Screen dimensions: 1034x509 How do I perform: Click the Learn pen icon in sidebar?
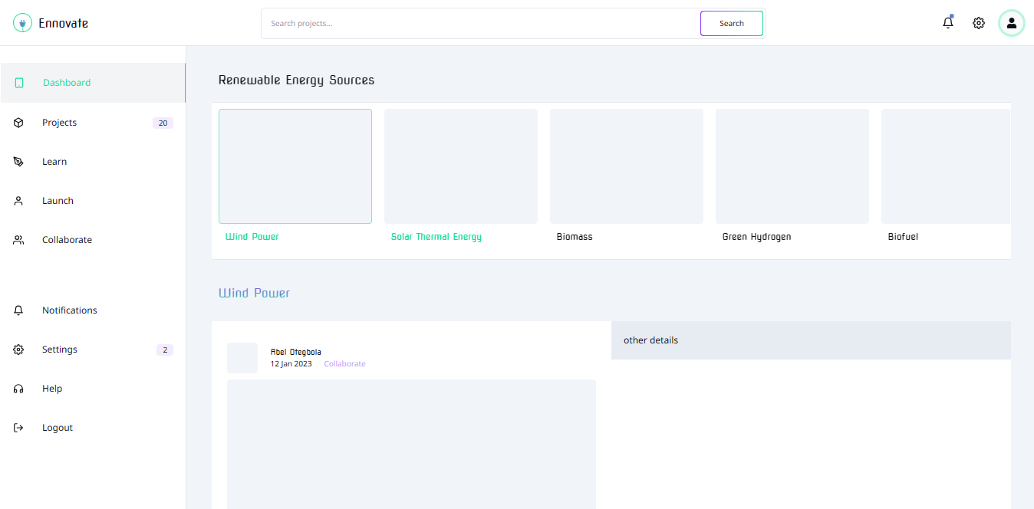coord(19,162)
